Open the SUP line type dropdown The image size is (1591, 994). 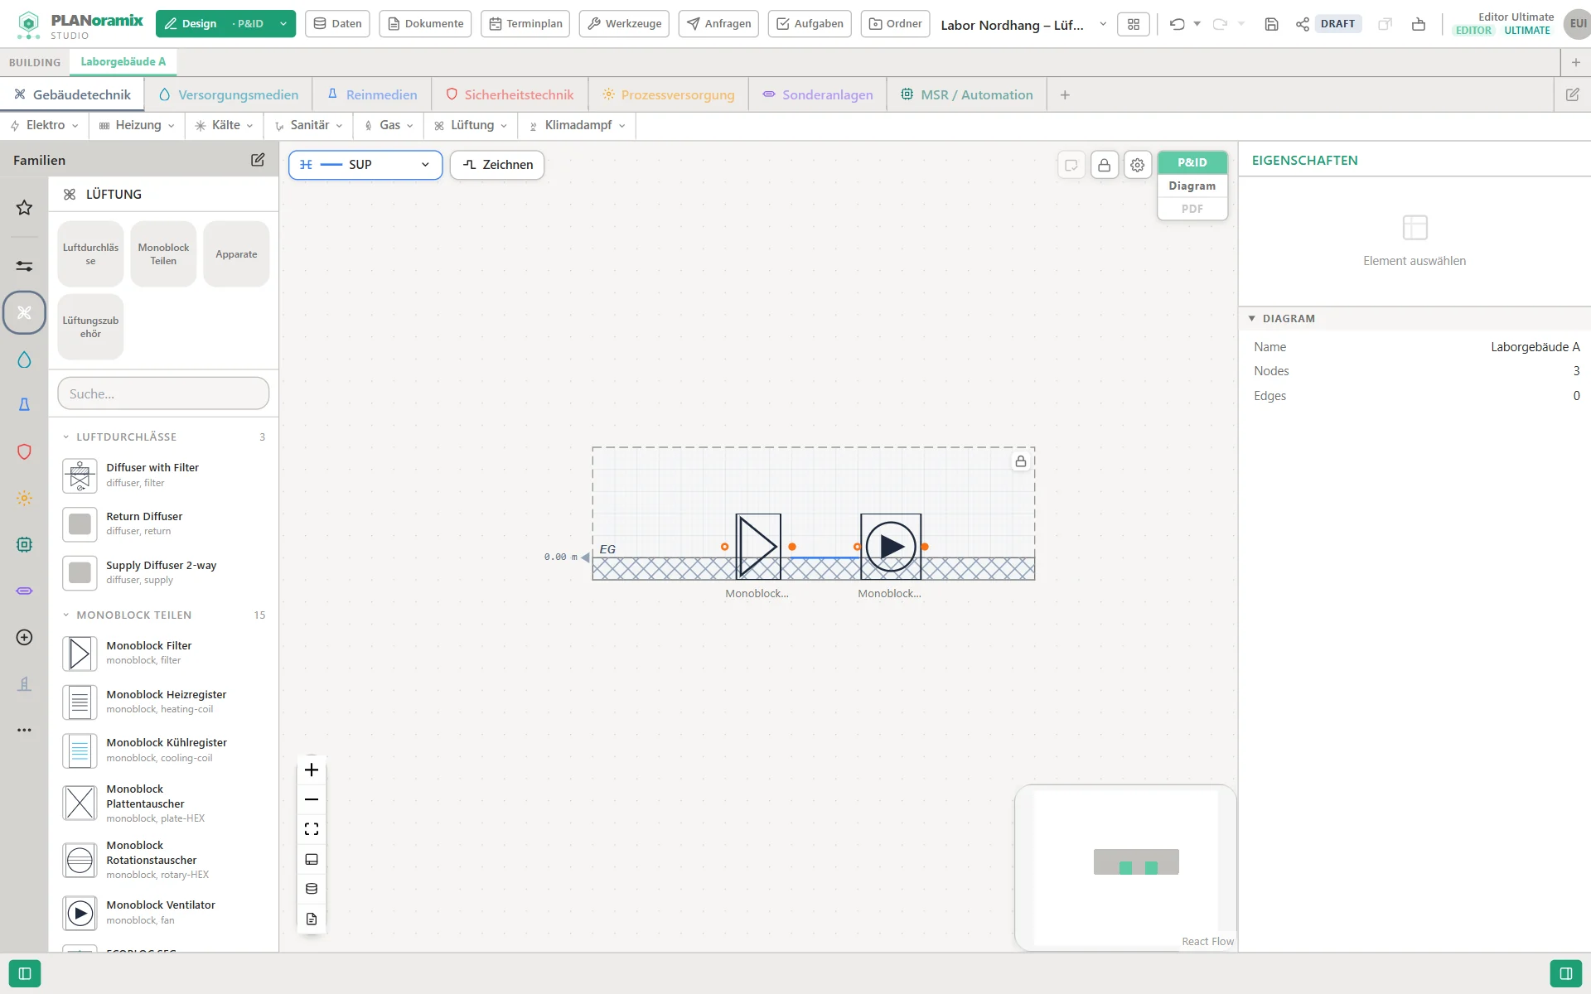point(365,165)
